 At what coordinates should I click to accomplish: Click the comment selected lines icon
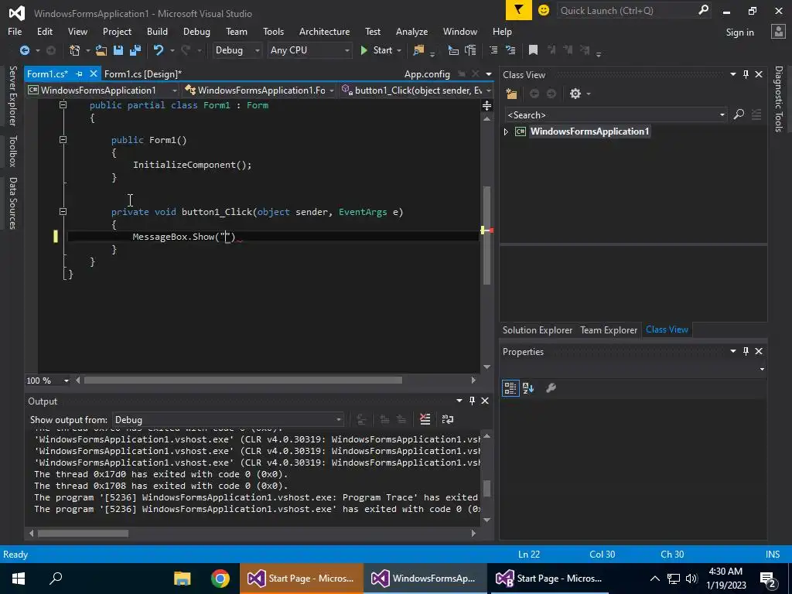493,50
